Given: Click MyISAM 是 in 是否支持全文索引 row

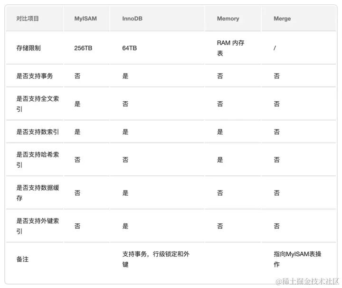Looking at the screenshot, I should tap(77, 104).
